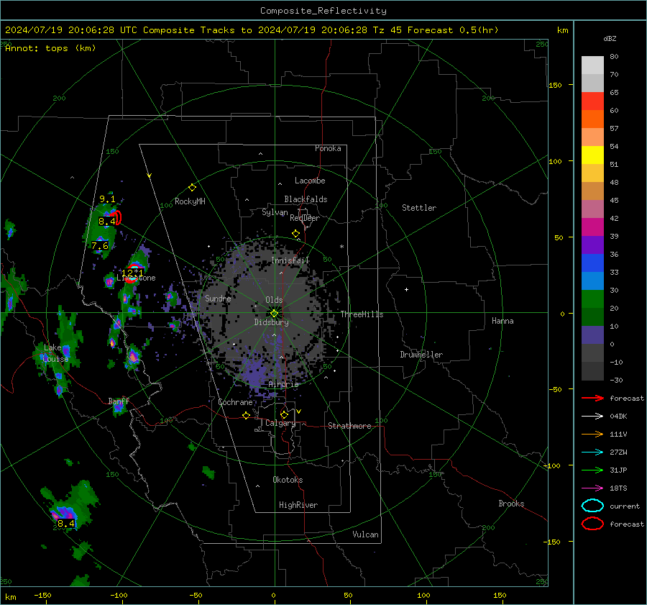
Task: Click the Vulcan town label
Action: click(366, 535)
